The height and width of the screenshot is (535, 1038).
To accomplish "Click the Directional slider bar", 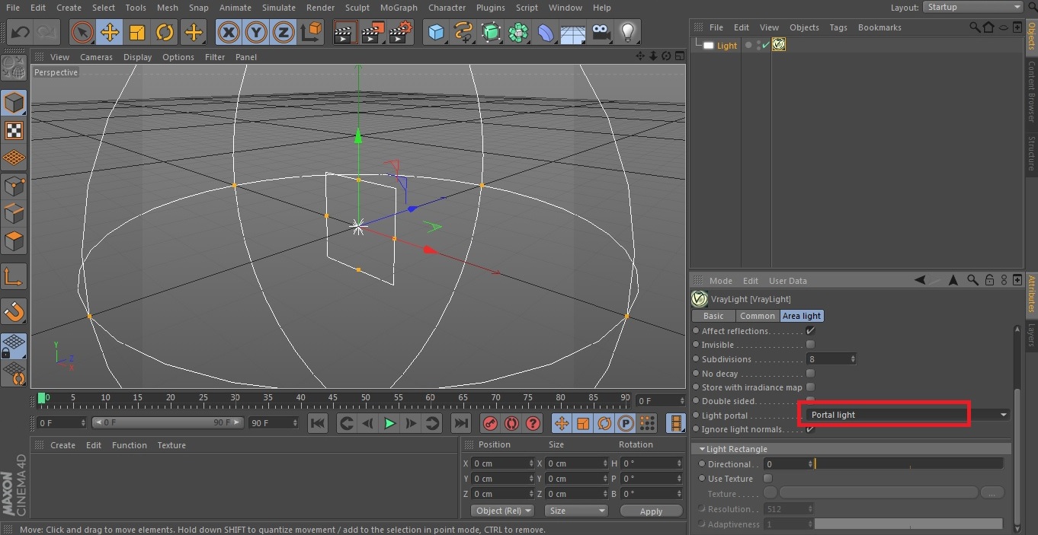I will pyautogui.click(x=908, y=464).
